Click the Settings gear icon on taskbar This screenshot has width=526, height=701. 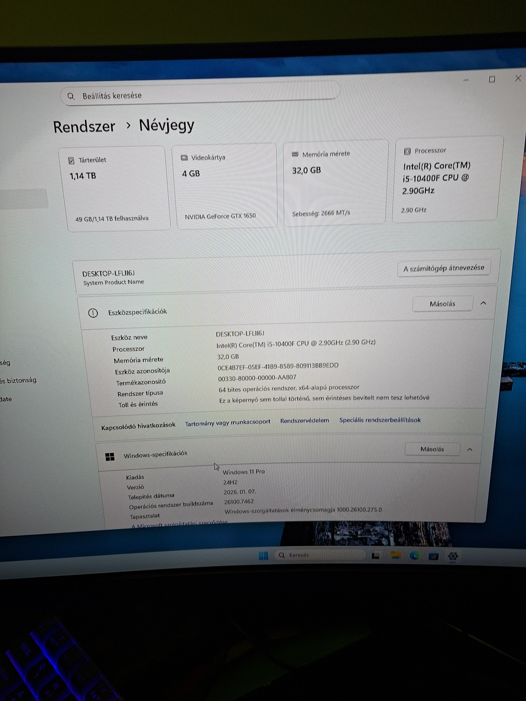tap(453, 556)
